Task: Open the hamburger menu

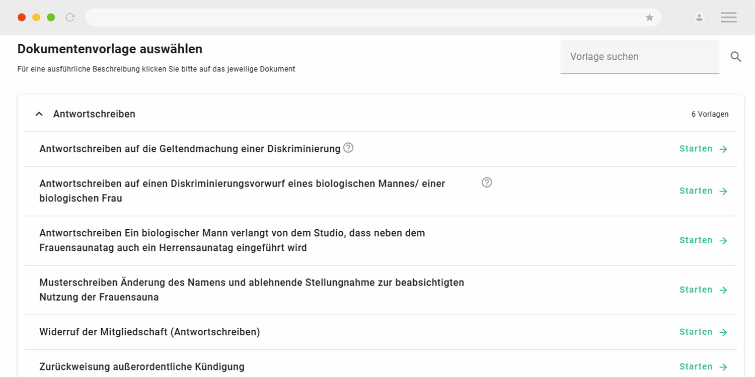Action: coord(729,18)
